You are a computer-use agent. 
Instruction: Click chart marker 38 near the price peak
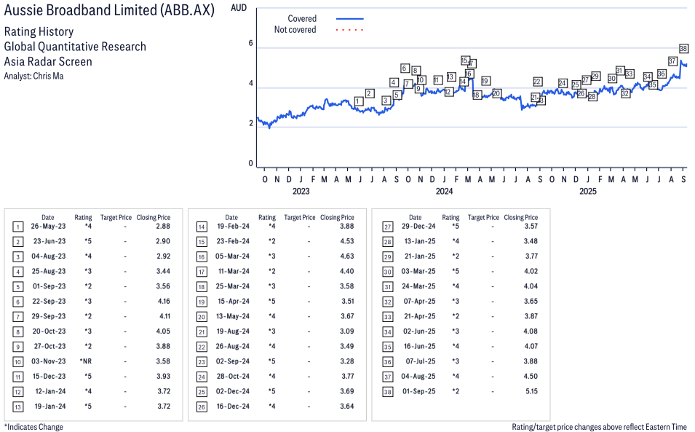[683, 49]
